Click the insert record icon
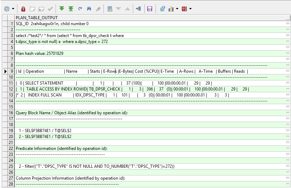The image size is (291, 188). point(32,9)
